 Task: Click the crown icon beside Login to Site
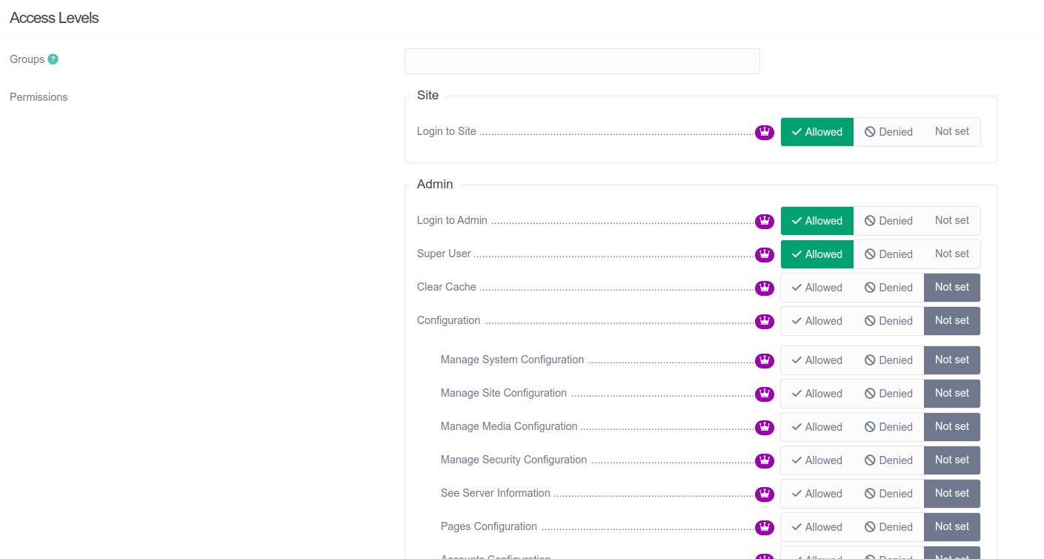click(x=764, y=132)
